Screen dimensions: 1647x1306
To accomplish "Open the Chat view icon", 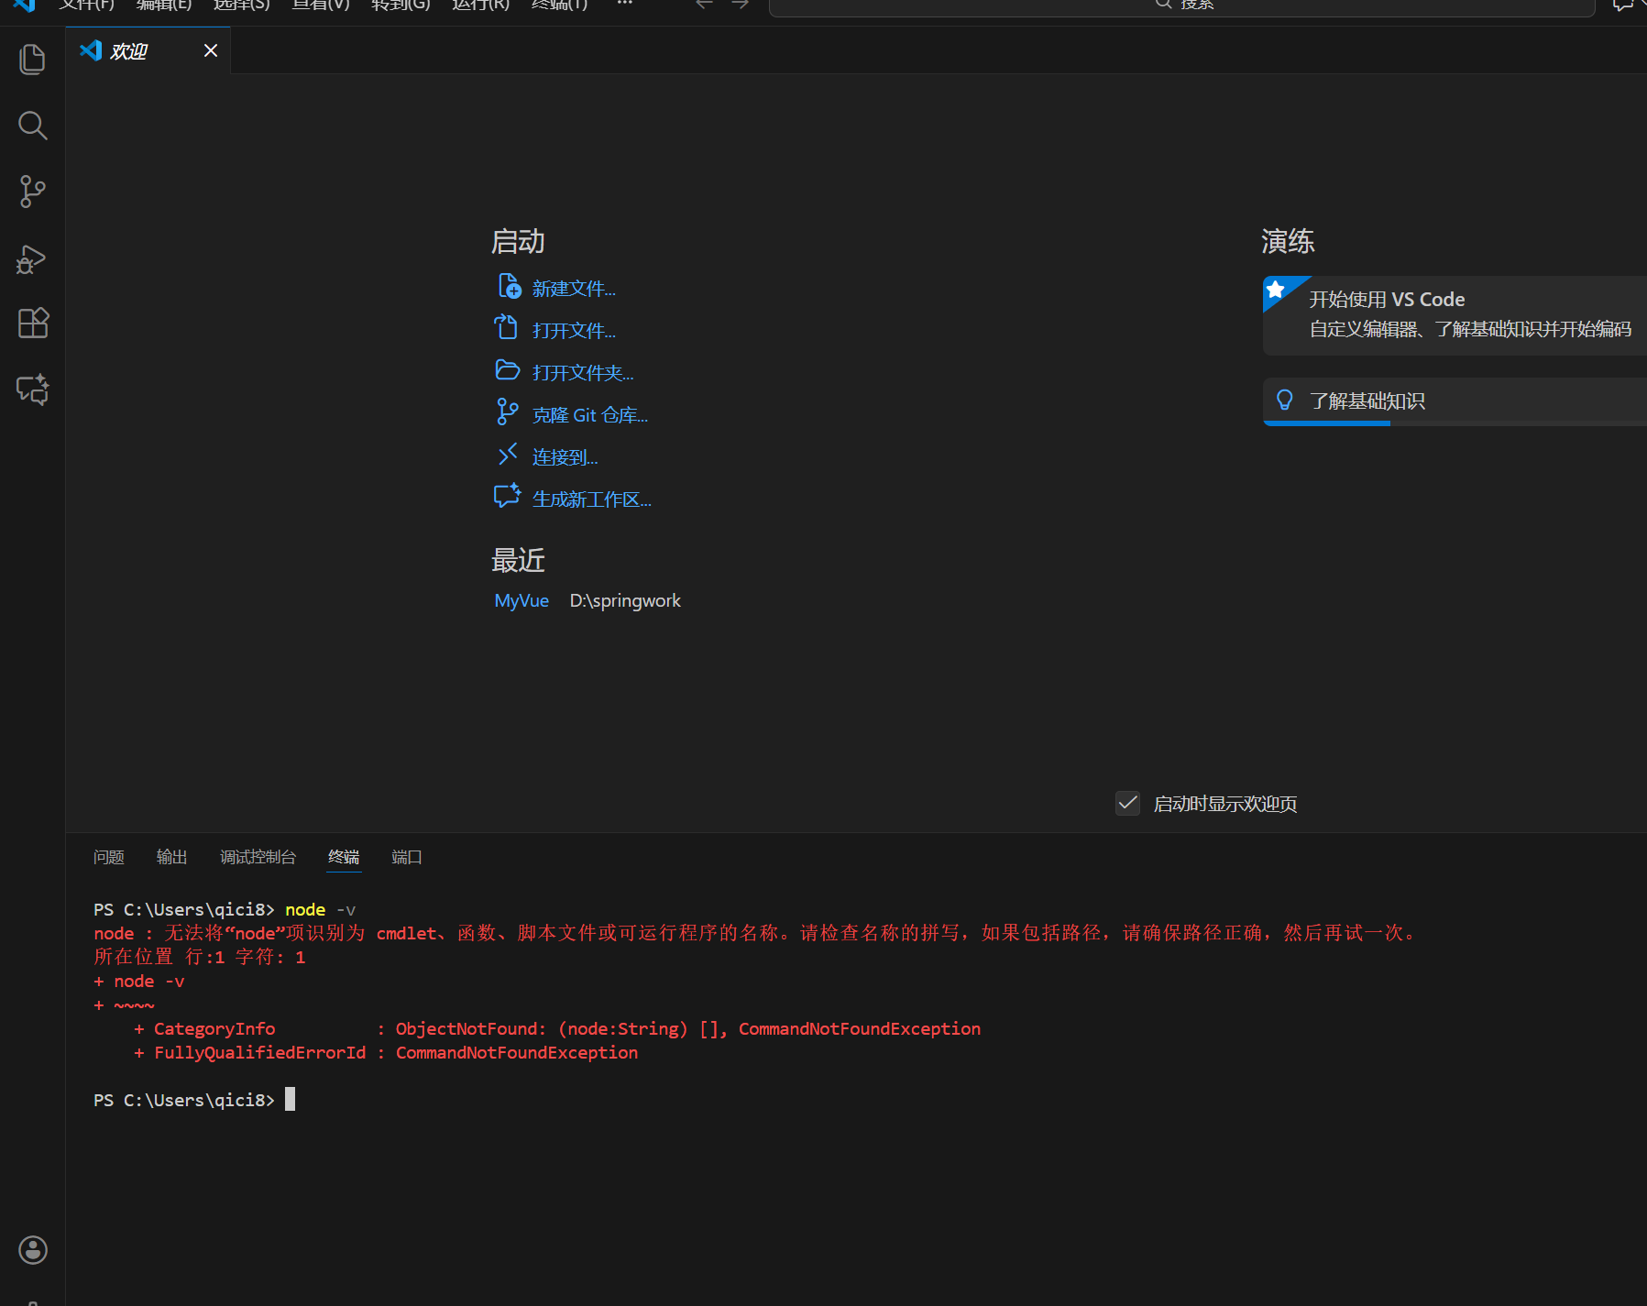I will [x=33, y=390].
